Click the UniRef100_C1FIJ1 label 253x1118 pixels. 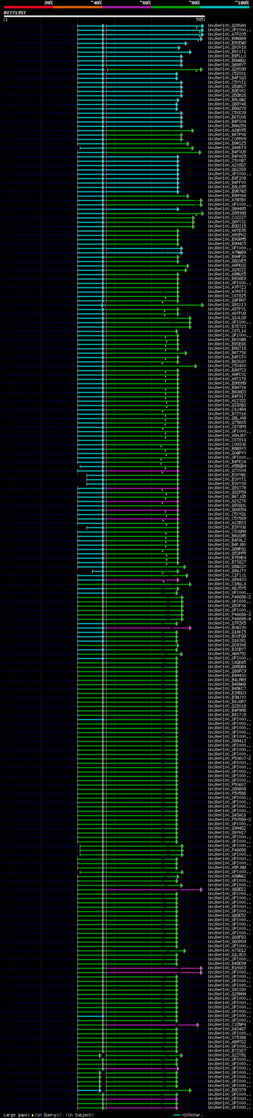click(x=227, y=575)
